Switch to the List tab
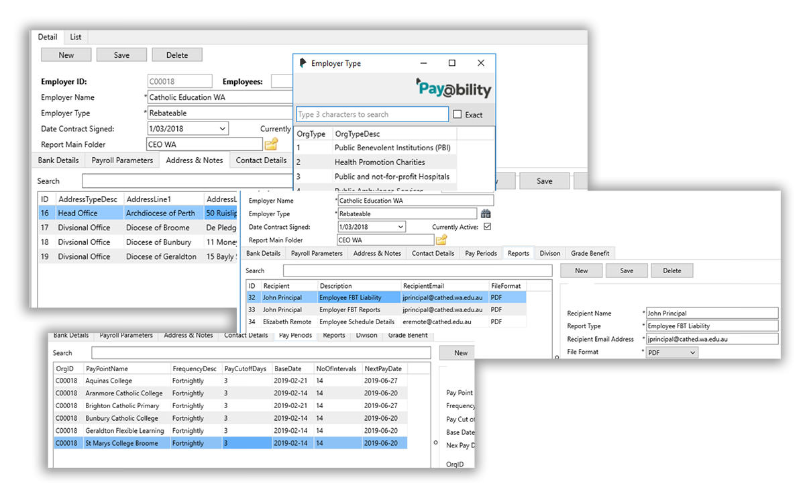This screenshot has height=494, width=805. [76, 37]
